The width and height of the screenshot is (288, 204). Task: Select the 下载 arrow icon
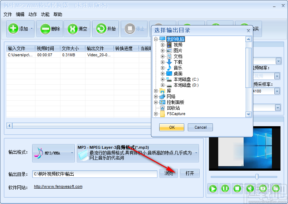(x=169, y=62)
